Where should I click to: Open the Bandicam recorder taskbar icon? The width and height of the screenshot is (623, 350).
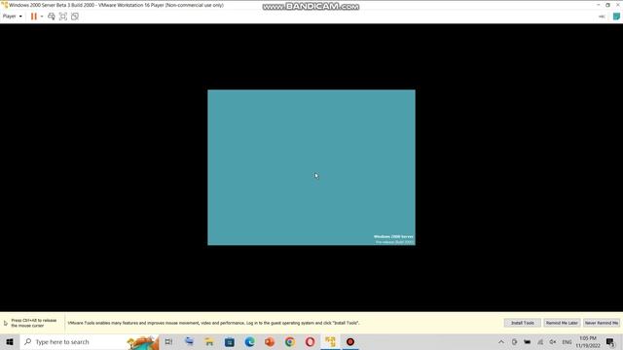(350, 341)
